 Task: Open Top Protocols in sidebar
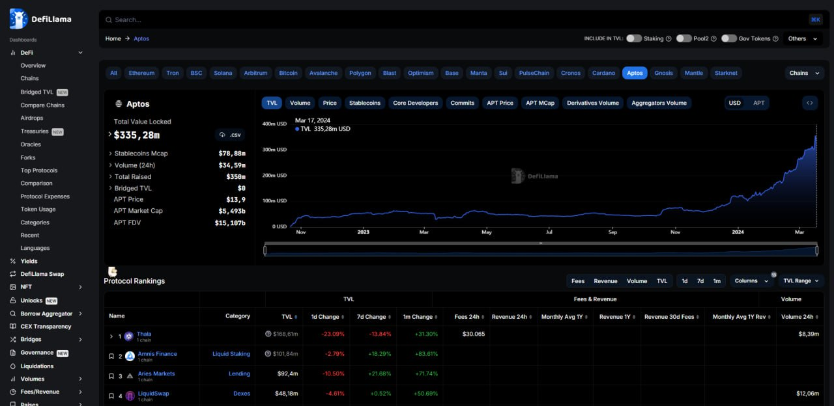pos(38,170)
